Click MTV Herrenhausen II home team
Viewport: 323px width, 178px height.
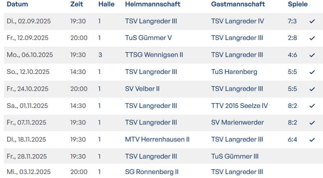click(x=157, y=139)
